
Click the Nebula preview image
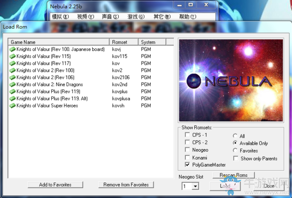(x=231, y=80)
